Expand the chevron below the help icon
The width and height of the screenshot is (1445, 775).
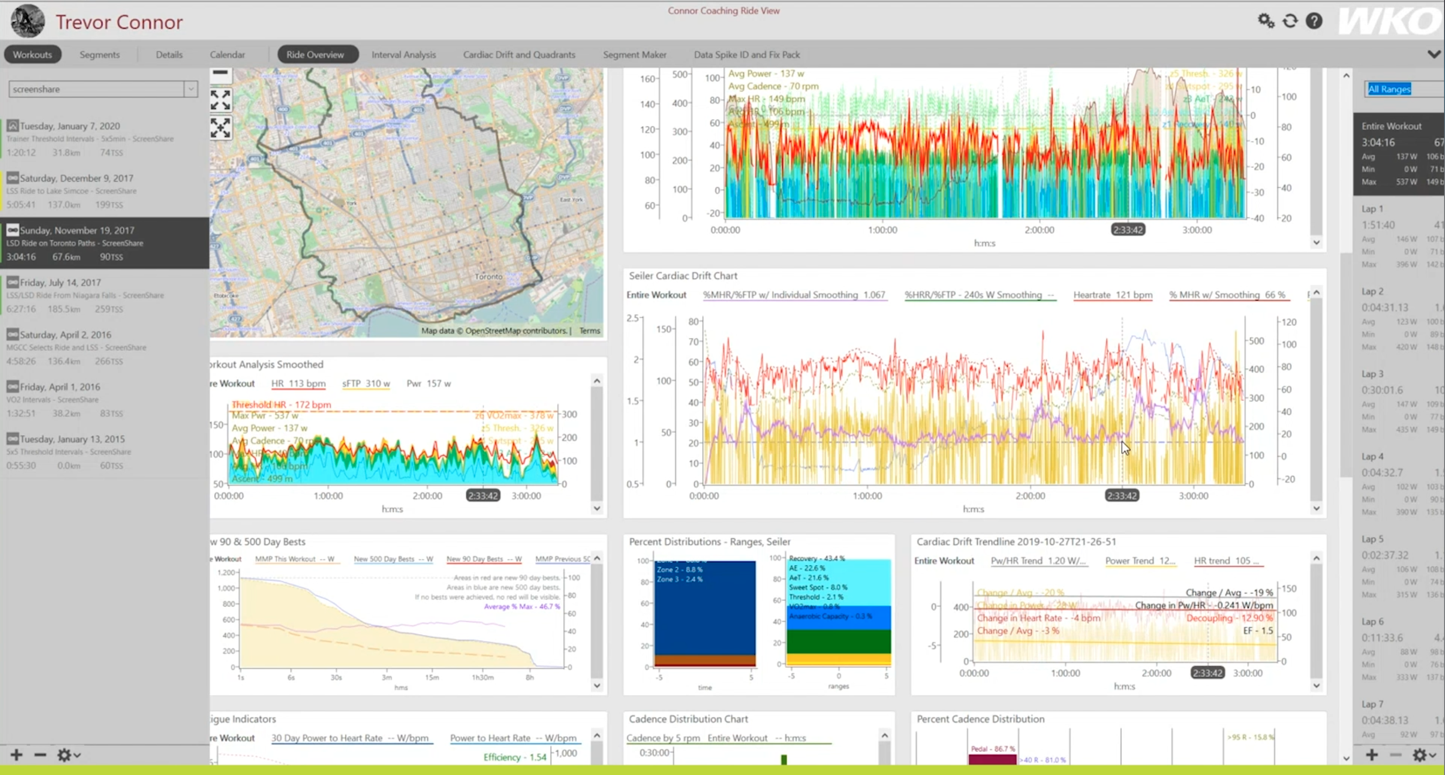[x=1434, y=53]
